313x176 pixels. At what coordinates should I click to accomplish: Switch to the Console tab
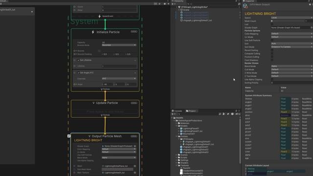tap(177, 111)
